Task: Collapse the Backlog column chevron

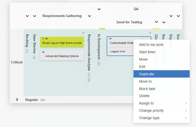Action: pyautogui.click(x=27, y=16)
